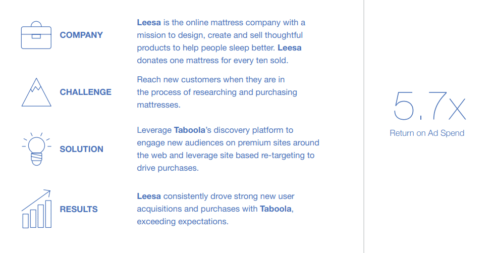Click the Return on Ad Spend caption
493x253 pixels.
pyautogui.click(x=427, y=133)
